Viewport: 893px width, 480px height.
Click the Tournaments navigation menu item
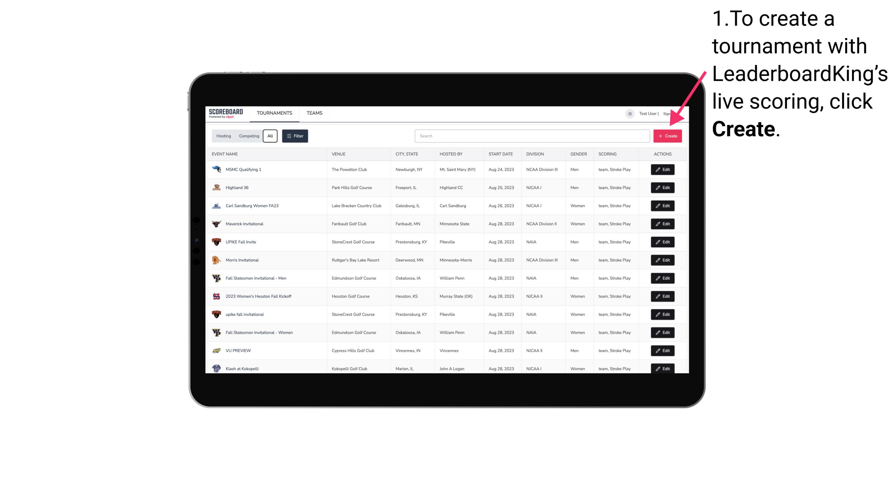pyautogui.click(x=274, y=113)
